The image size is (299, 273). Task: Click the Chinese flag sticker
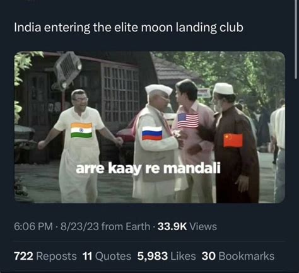click(x=233, y=140)
